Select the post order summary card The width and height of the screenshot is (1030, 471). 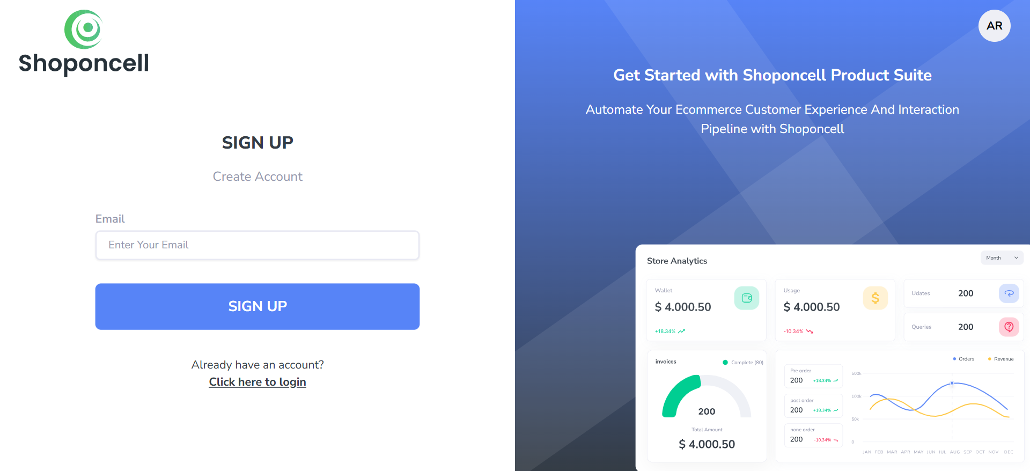[x=813, y=406]
